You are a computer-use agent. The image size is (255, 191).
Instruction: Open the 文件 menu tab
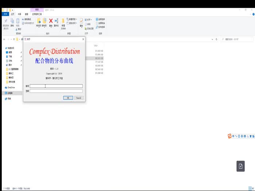(x=5, y=14)
